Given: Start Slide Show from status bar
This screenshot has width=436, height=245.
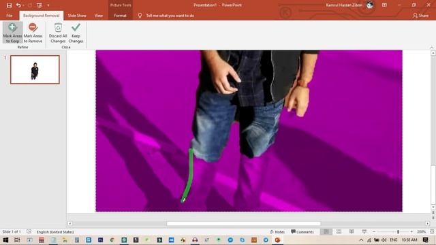Looking at the screenshot, I should pyautogui.click(x=364, y=231).
